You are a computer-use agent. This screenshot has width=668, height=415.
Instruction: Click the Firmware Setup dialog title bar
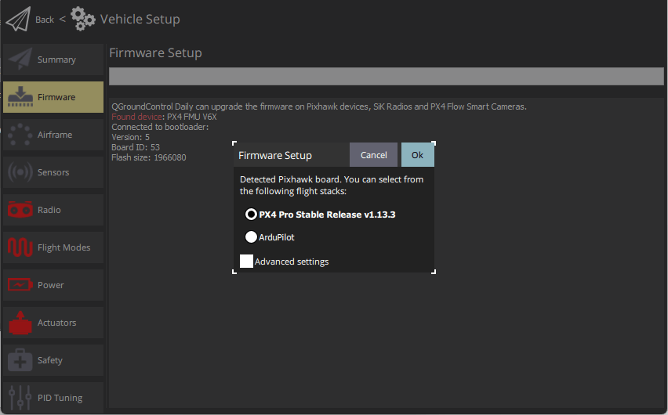290,155
